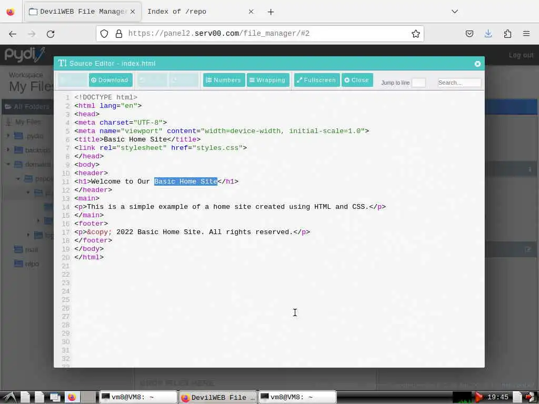Click the meta viewport line
The image size is (539, 404).
222,131
